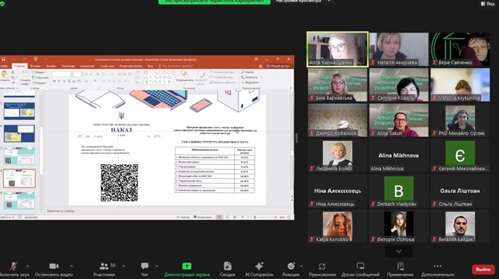Image resolution: width=499 pixels, height=279 pixels.
Task: Show more participants with down chevron
Action: [399, 251]
